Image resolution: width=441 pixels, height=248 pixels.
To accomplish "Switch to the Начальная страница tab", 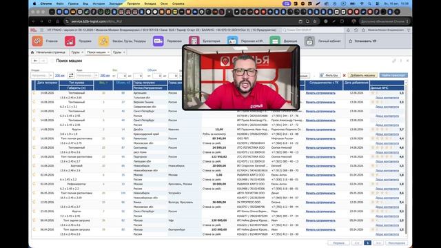I will pos(48,52).
